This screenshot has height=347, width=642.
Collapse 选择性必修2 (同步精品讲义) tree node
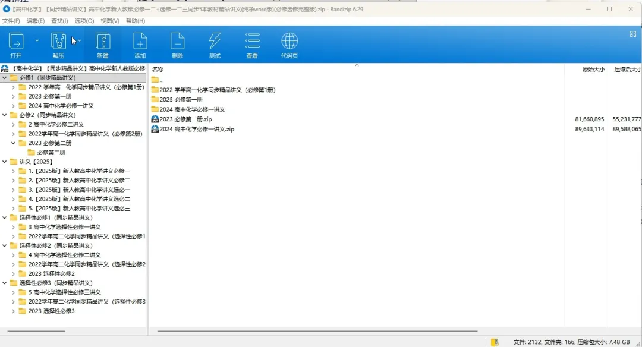point(5,245)
